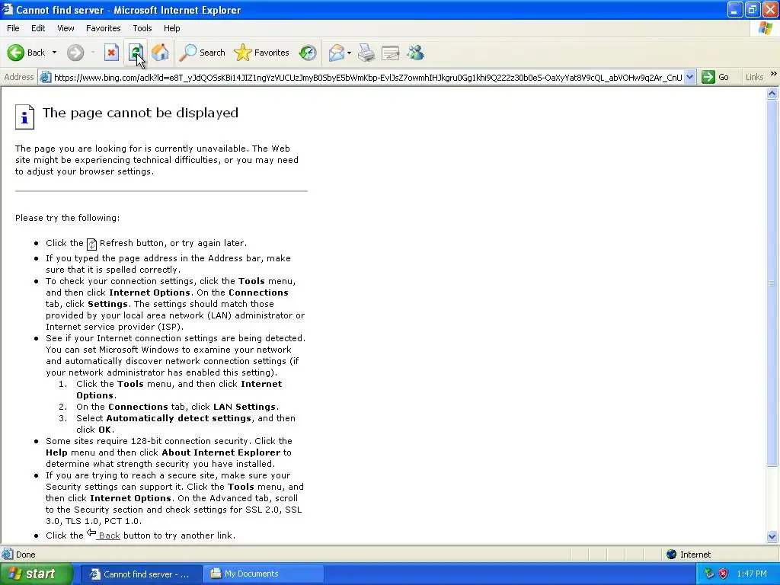Click the red security shield tray icon
Viewport: 780px width, 585px height.
(x=724, y=574)
